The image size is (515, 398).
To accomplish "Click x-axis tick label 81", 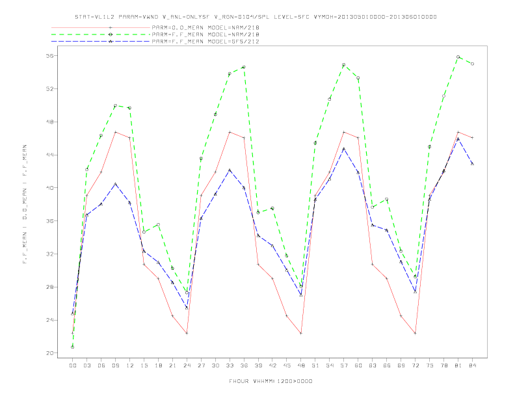I will pyautogui.click(x=458, y=365).
